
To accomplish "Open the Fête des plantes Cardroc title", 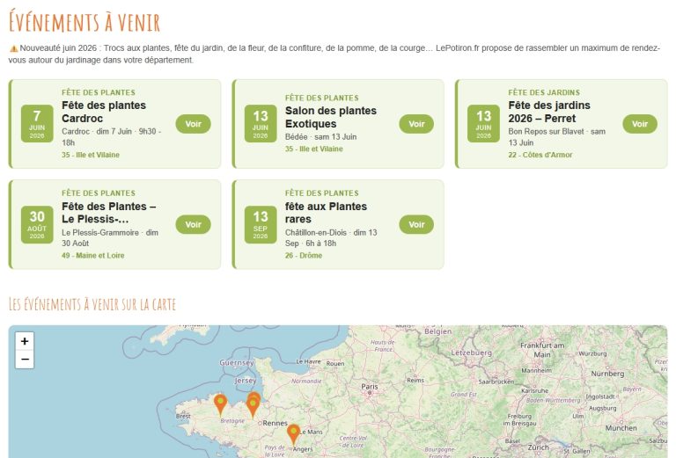I will point(104,112).
